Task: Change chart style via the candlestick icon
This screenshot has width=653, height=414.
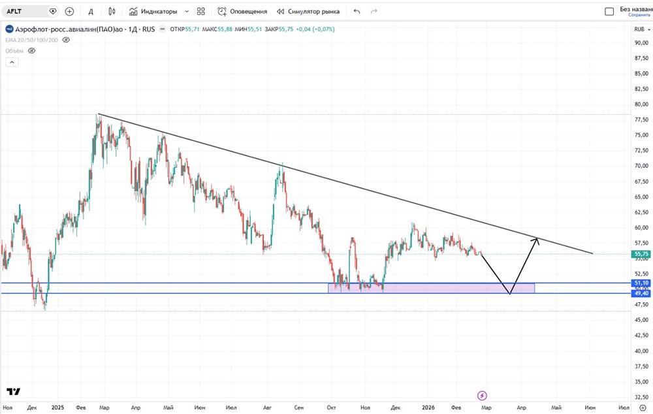Action: (x=112, y=11)
